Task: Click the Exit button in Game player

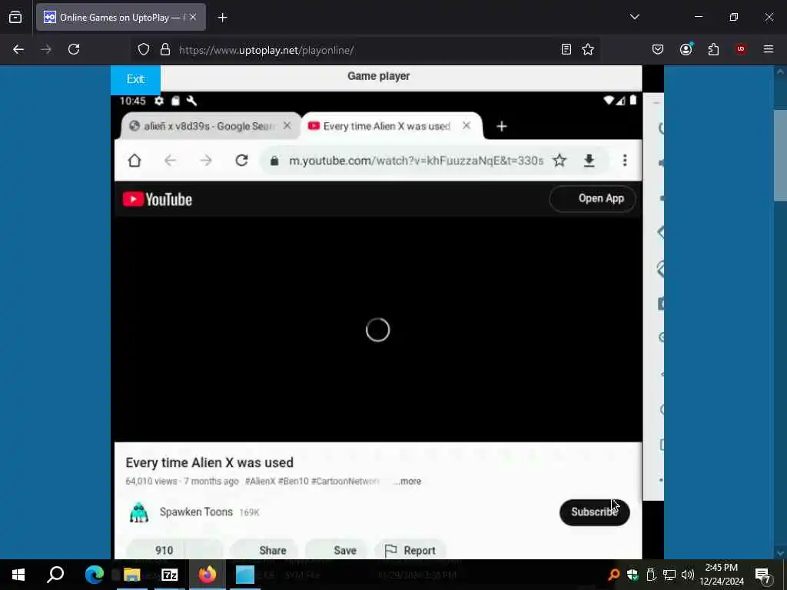Action: [x=135, y=79]
